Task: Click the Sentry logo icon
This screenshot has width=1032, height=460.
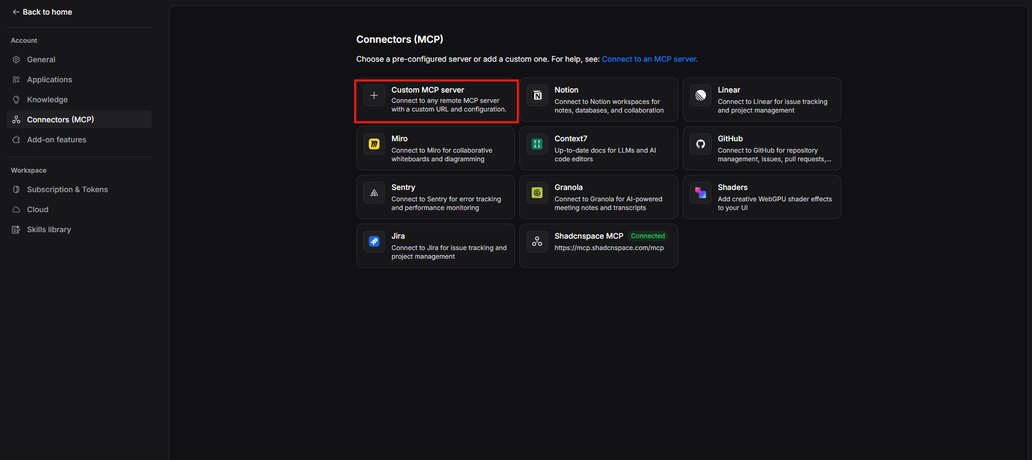Action: [x=374, y=193]
